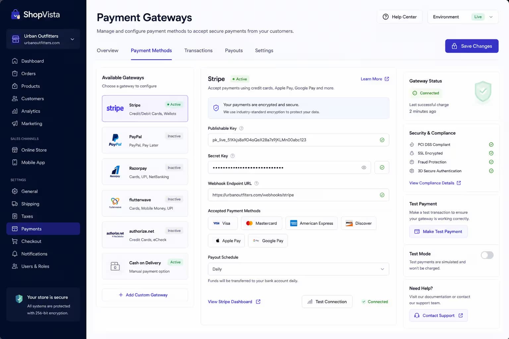Click the Products bag icon in sidebar
Viewport: 509px width, 339px height.
15,86
